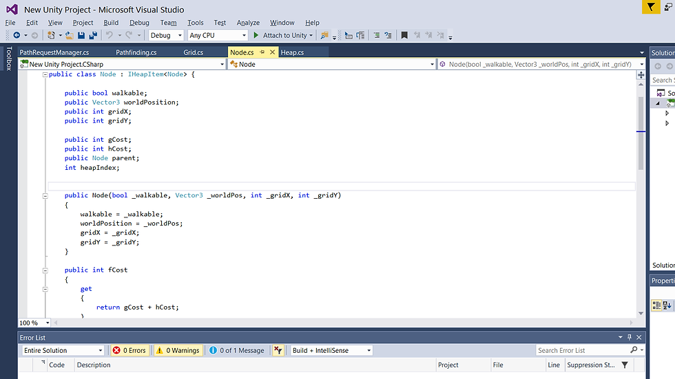The height and width of the screenshot is (379, 675).
Task: Open the Build menu
Action: 111,22
